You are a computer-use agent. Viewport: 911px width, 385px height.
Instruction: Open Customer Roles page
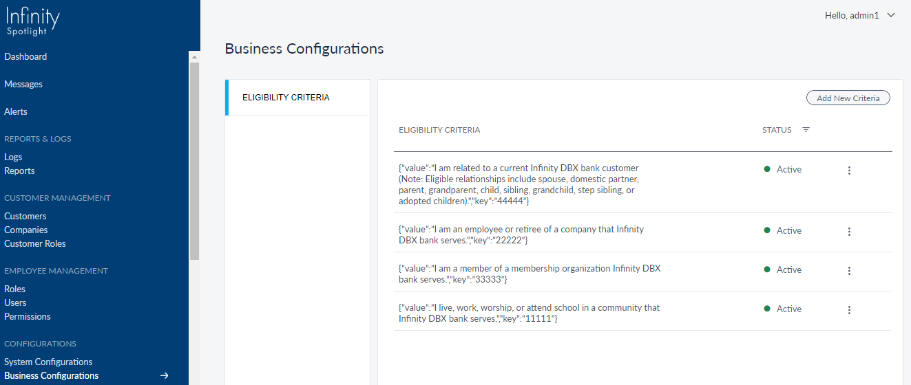[35, 244]
